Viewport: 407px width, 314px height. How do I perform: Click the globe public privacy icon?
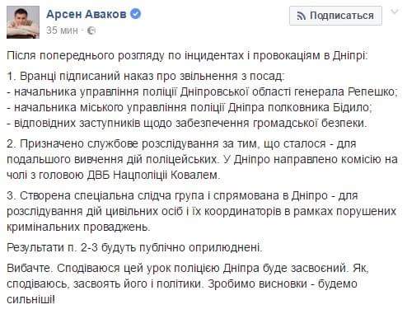(91, 30)
